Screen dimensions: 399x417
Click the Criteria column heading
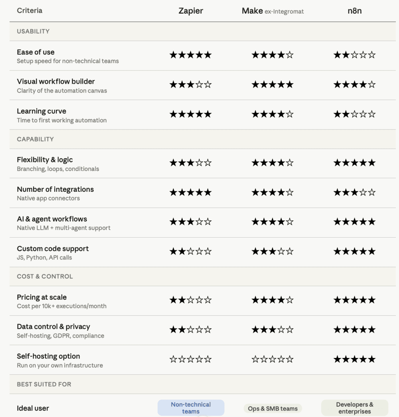click(30, 10)
